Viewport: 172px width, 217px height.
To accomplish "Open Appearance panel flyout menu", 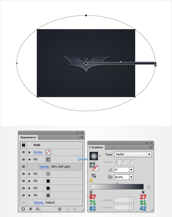I will 81,137.
